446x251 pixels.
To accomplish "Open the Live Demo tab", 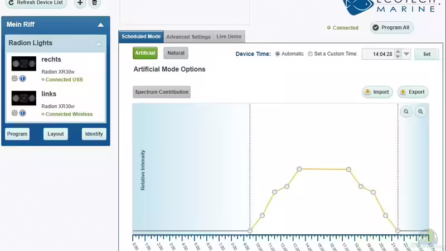I will [x=229, y=37].
